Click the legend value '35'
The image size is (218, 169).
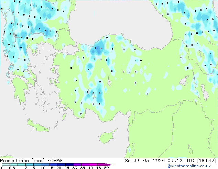[83, 168]
